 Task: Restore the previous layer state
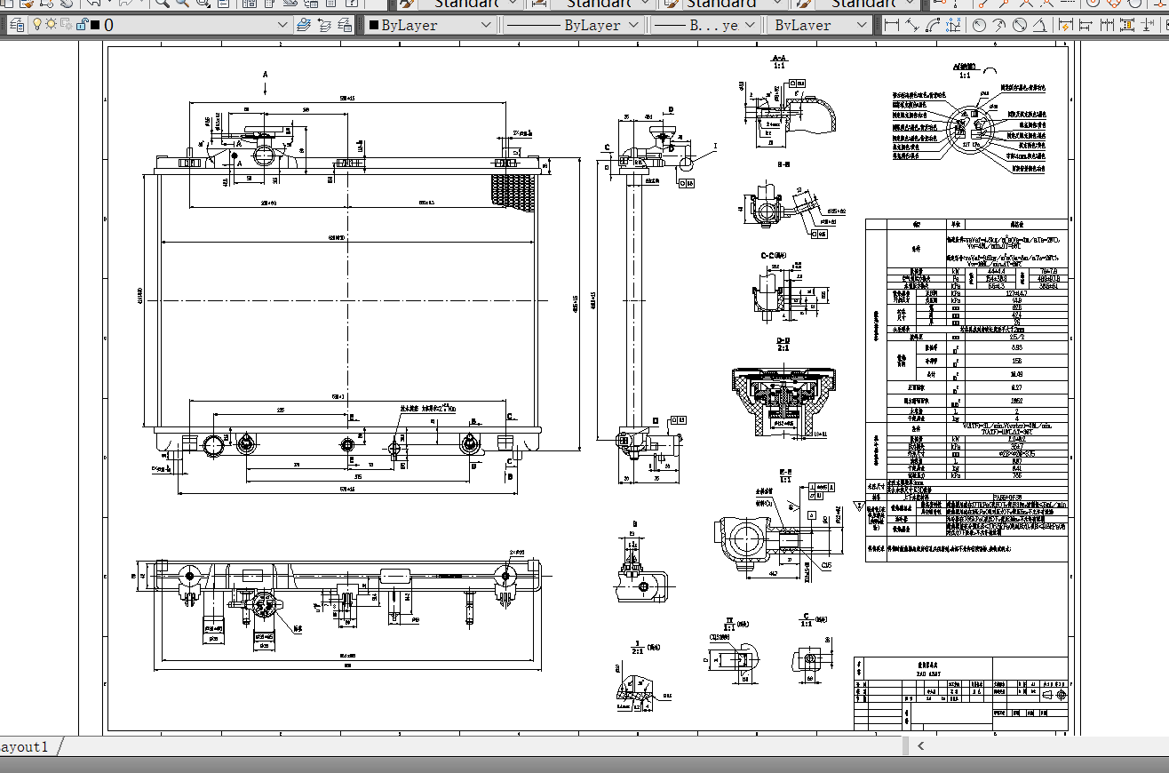[x=324, y=25]
